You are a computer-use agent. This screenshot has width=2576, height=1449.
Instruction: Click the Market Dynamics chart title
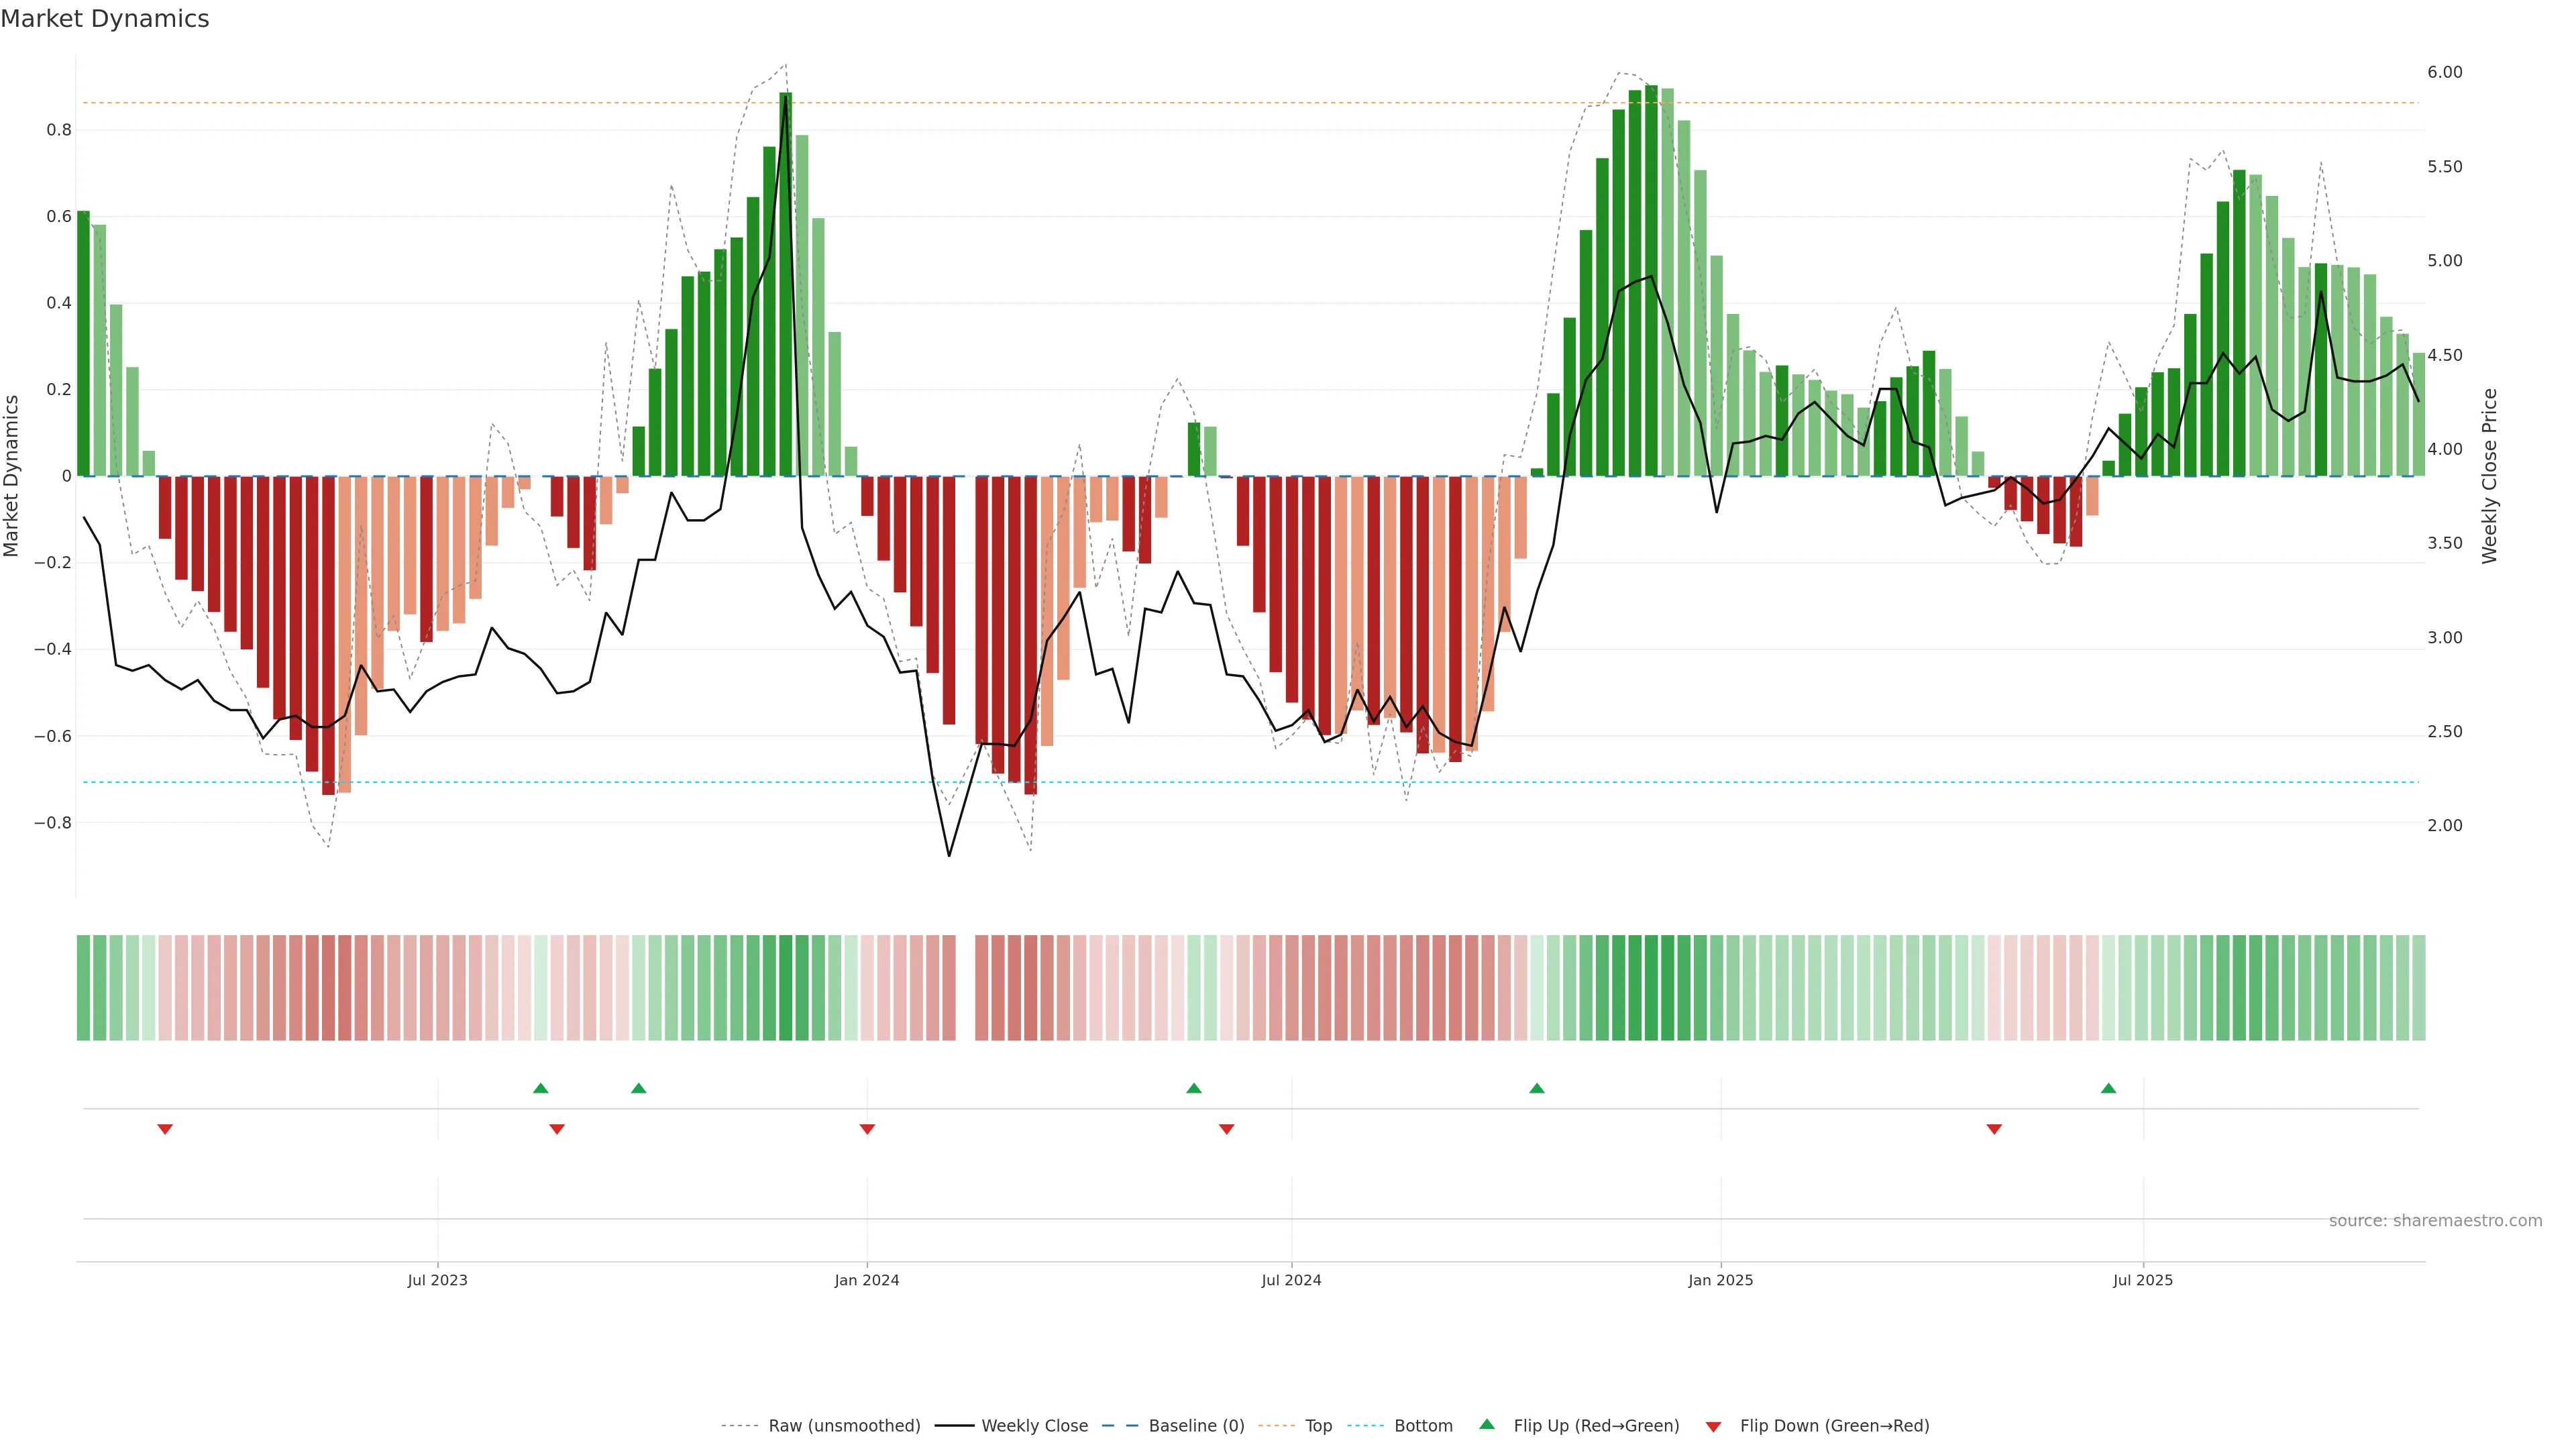tap(105, 19)
